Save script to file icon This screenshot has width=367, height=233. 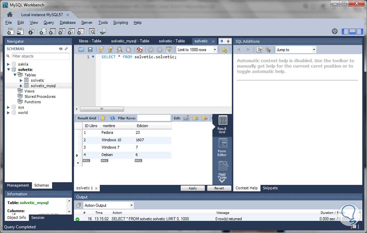pos(90,49)
